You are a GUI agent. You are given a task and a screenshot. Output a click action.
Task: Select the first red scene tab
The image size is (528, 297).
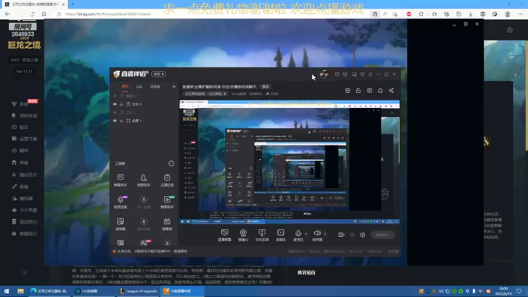125,86
